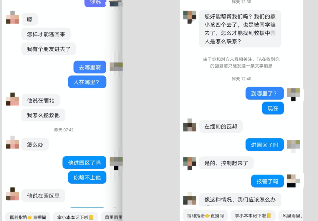This screenshot has width=318, height=221.
Task: Tap the long '您好能帮帮我们吗' message
Action: click(x=240, y=29)
